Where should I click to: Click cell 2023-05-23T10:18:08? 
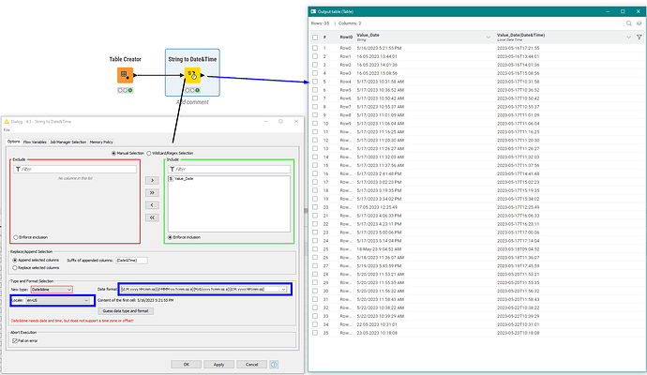(x=519, y=333)
